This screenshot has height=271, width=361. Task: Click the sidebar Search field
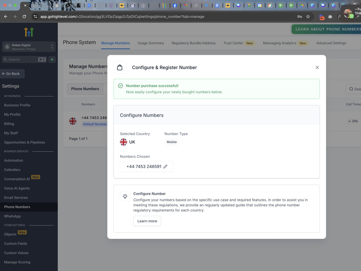[x=25, y=60]
